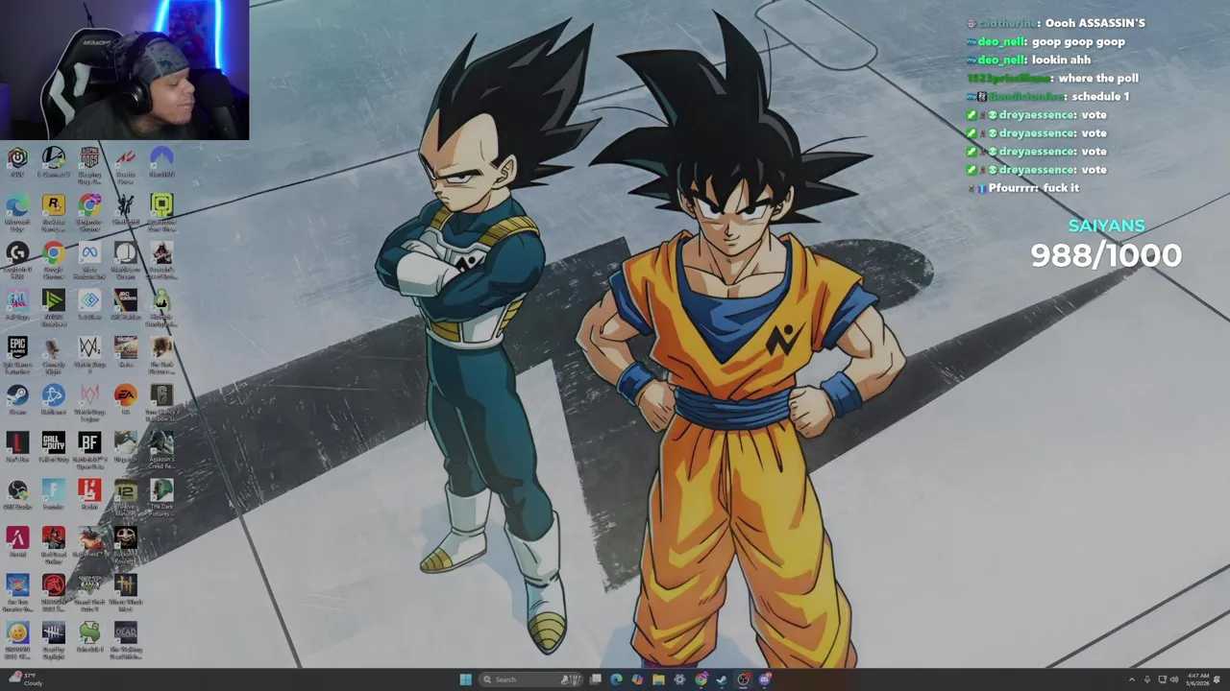Launch the Battlefield BF desktop shortcut
The image size is (1230, 691).
coord(89,449)
